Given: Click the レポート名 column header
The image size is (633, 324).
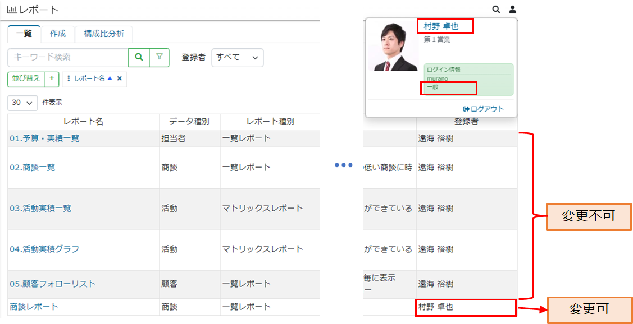Looking at the screenshot, I should pyautogui.click(x=84, y=122).
